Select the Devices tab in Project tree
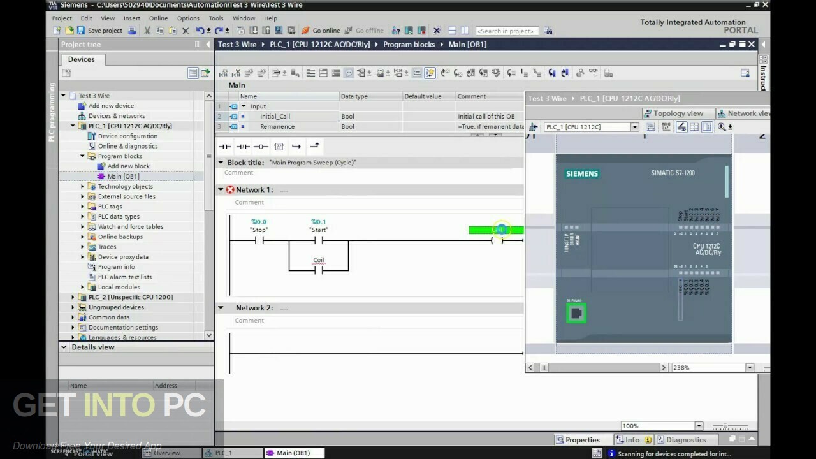This screenshot has height=459, width=816. click(82, 59)
